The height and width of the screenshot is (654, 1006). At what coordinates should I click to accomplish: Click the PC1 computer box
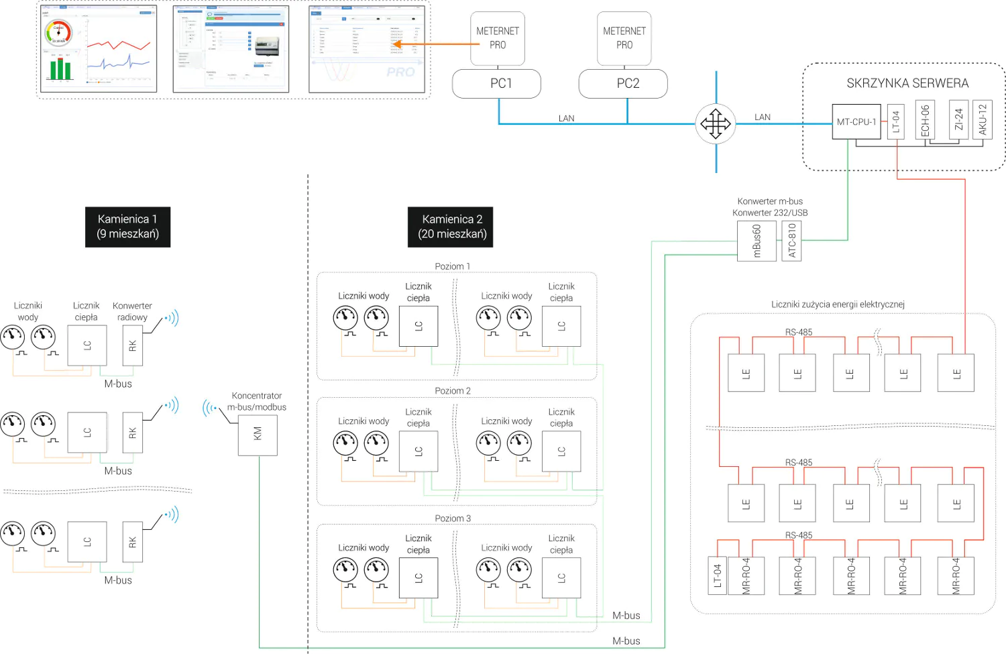pyautogui.click(x=497, y=84)
